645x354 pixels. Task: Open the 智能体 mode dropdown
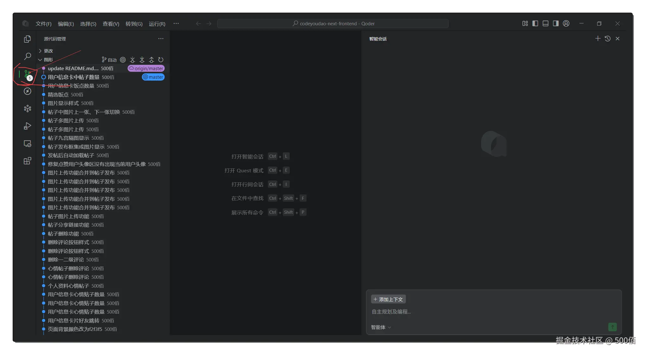[x=381, y=327]
